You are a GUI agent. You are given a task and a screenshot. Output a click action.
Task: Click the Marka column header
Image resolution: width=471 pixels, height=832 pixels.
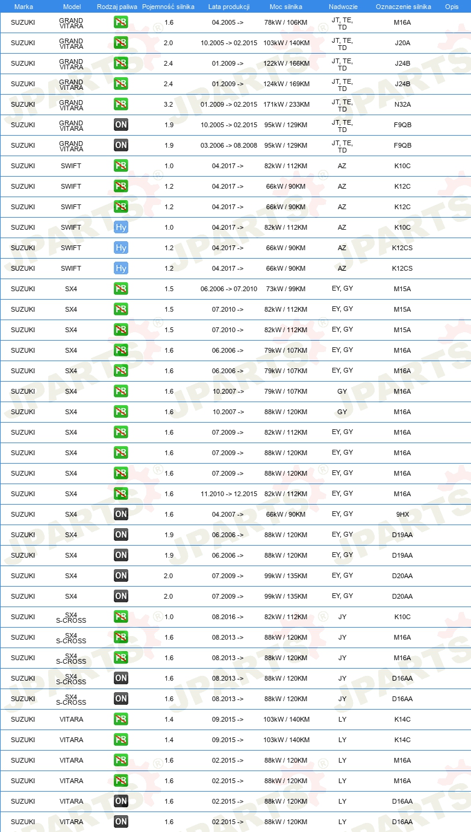tap(23, 7)
